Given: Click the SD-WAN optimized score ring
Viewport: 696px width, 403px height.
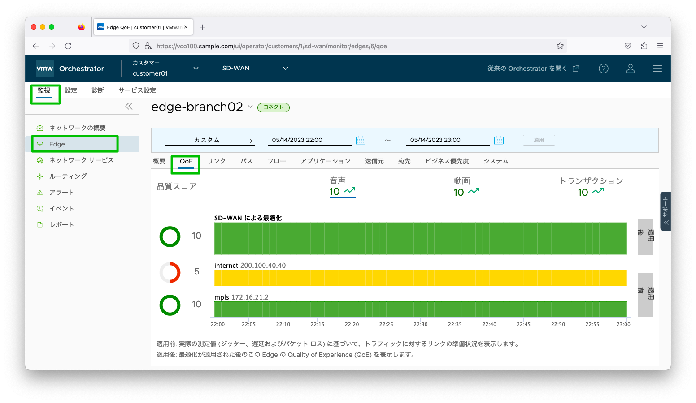Looking at the screenshot, I should tap(170, 236).
